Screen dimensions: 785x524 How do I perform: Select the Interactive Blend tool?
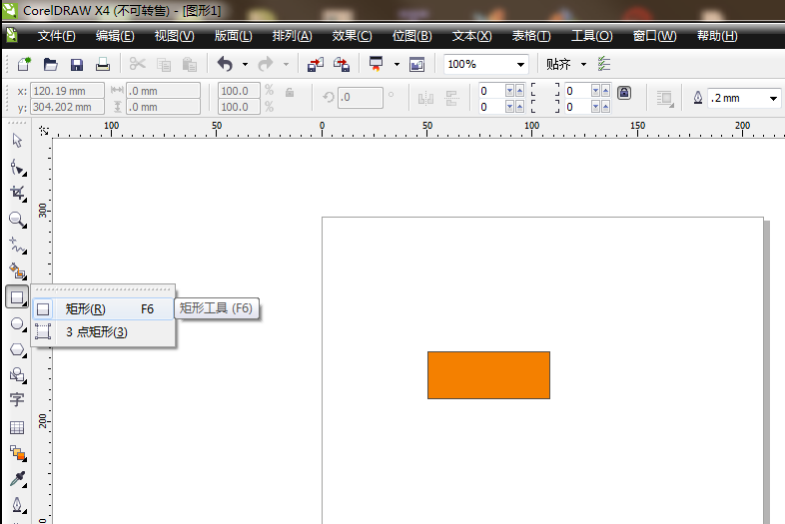18,453
